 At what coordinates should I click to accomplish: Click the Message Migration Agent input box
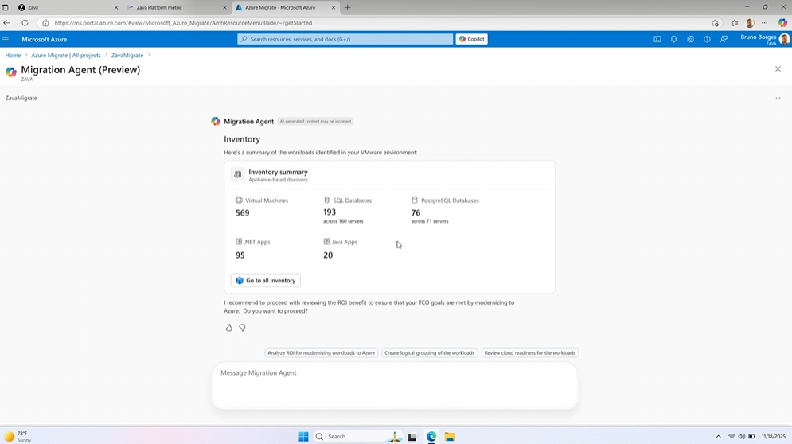[394, 386]
